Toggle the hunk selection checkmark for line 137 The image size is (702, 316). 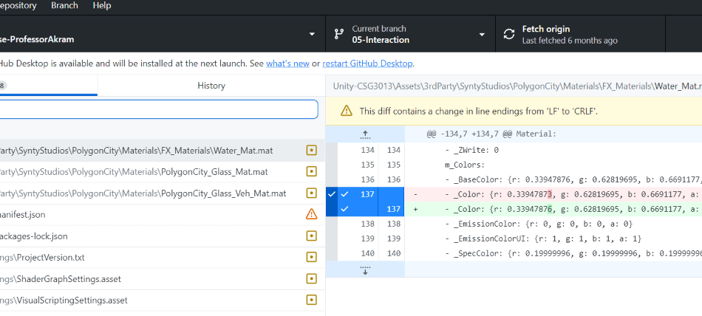tap(331, 194)
